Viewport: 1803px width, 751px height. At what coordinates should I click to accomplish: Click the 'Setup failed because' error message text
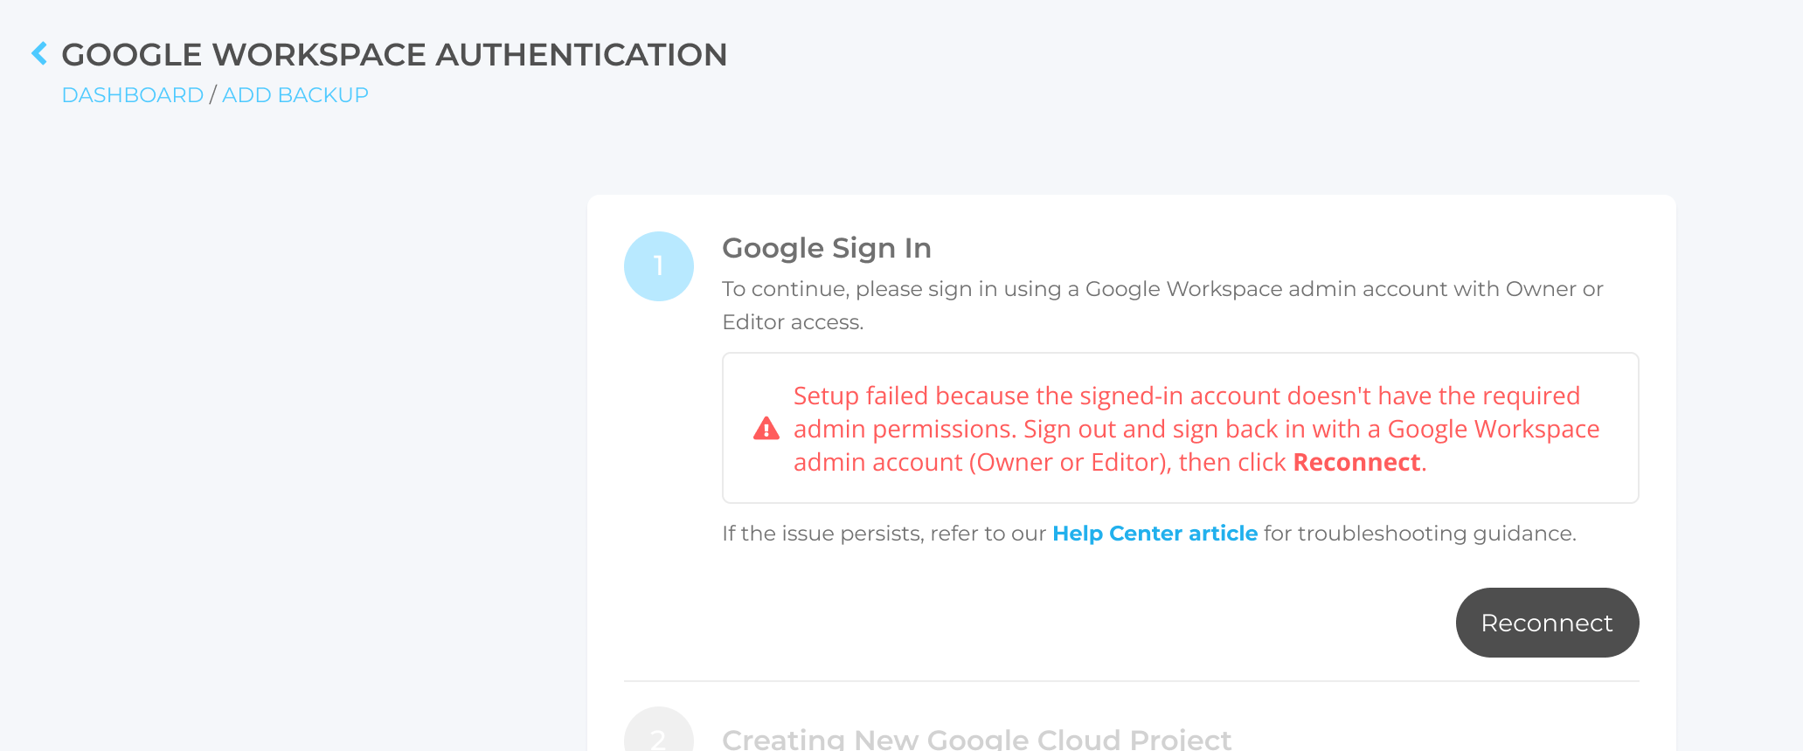coord(1196,429)
